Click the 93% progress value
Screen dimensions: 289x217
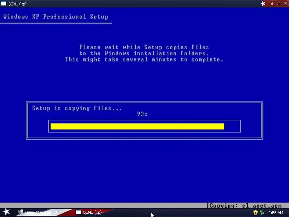click(x=142, y=114)
